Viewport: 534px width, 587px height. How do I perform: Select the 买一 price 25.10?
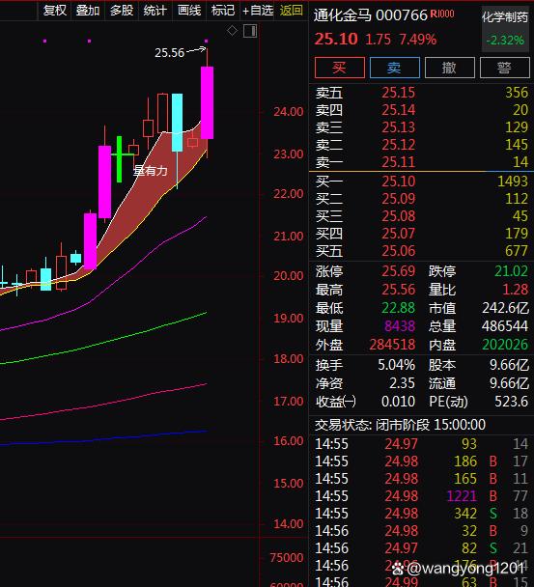coord(398,182)
